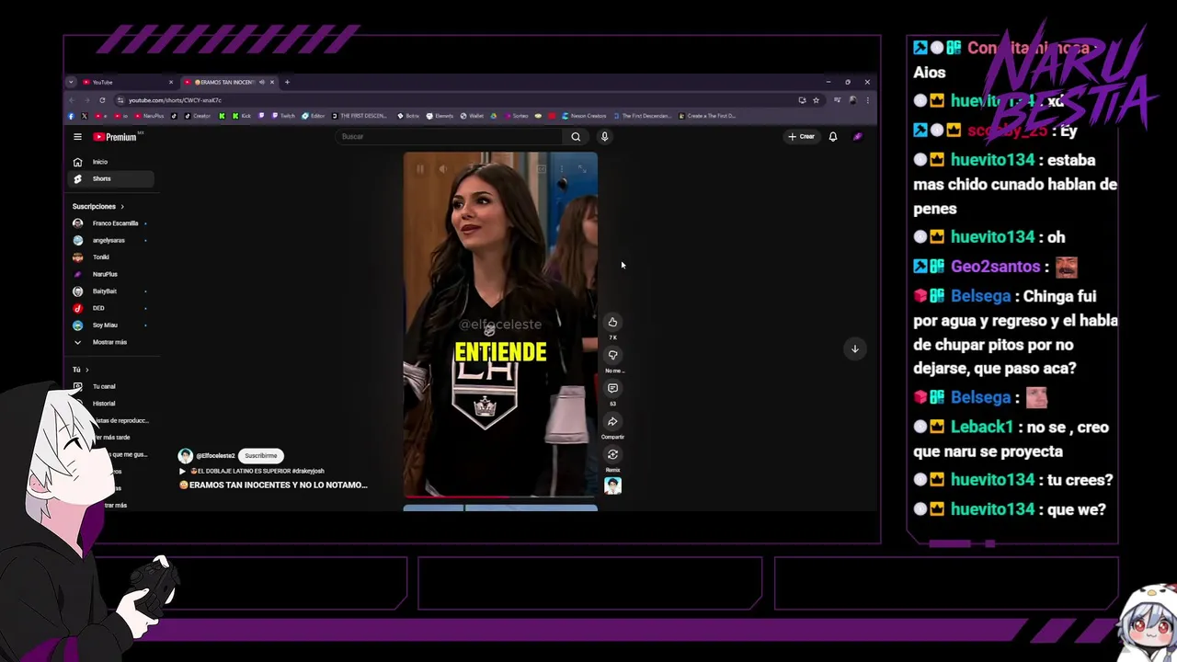
Task: Open the comments icon showing 53
Action: coord(612,388)
